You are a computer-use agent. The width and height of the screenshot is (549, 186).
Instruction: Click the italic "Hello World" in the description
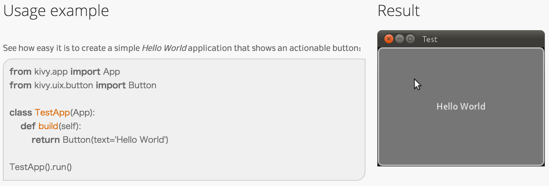click(164, 48)
